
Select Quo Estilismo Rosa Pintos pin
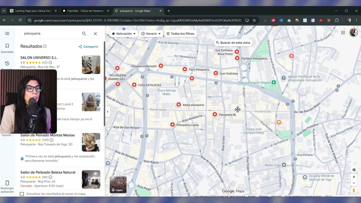[237, 52]
